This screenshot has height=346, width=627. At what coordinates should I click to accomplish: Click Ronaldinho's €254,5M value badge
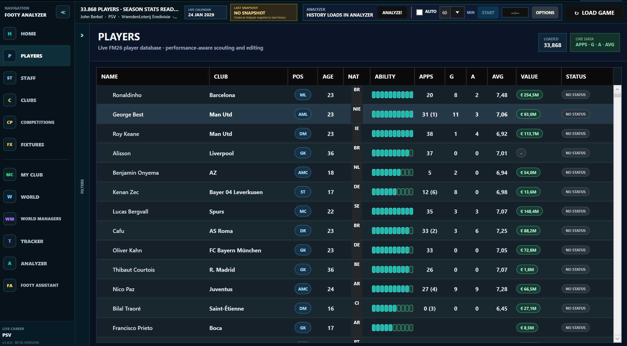pos(529,95)
